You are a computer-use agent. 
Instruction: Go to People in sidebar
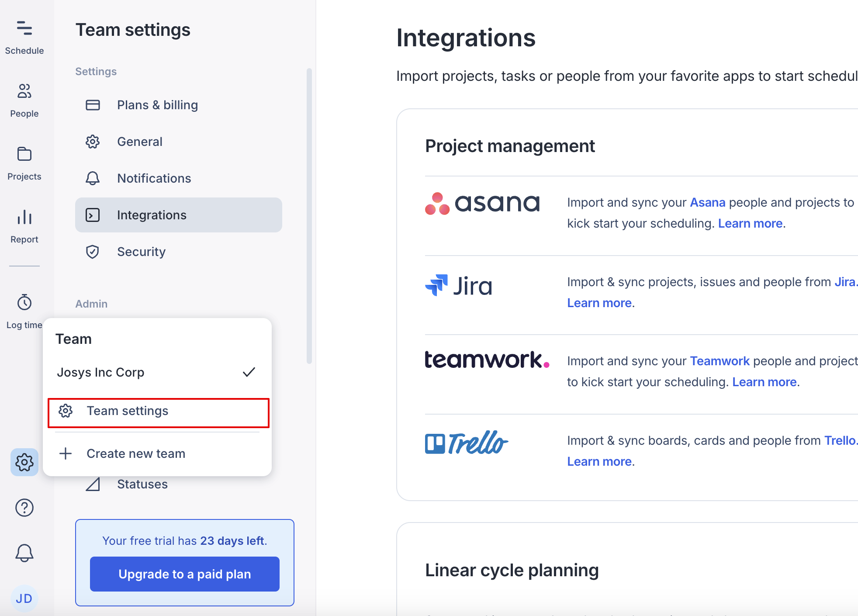tap(24, 91)
